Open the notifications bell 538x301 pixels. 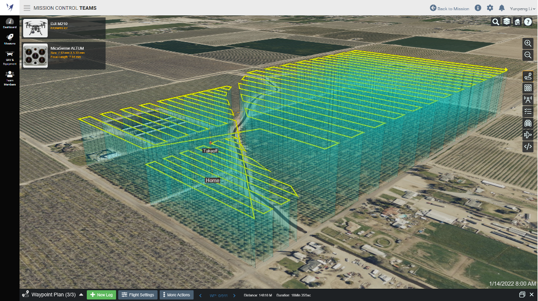pos(502,8)
